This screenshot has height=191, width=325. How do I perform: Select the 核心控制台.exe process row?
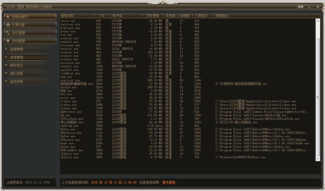pyautogui.click(x=187, y=122)
